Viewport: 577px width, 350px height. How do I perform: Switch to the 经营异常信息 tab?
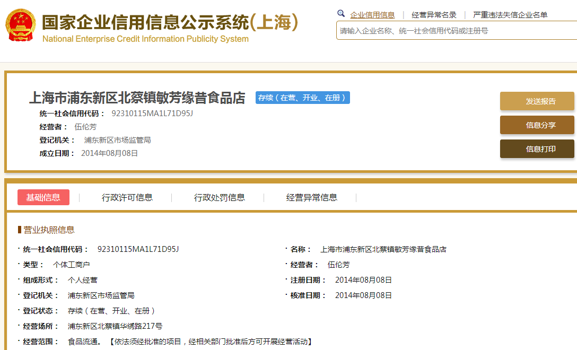pyautogui.click(x=312, y=198)
